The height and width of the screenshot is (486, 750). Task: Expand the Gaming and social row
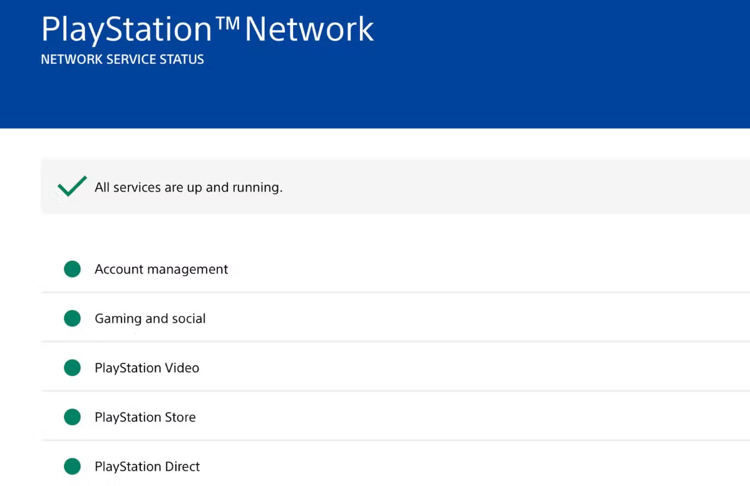(x=395, y=318)
